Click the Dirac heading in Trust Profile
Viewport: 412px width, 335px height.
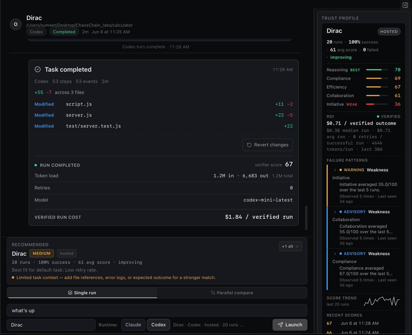click(334, 31)
